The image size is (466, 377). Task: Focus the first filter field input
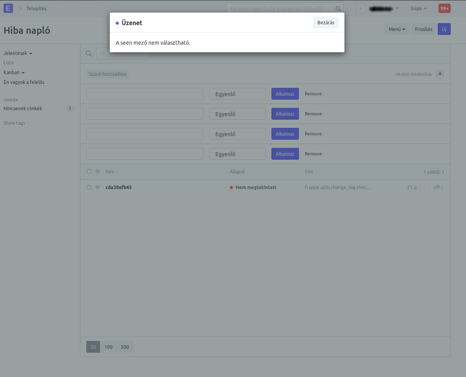coord(145,94)
